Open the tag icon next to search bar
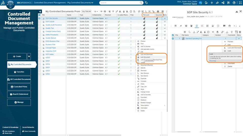The width and height of the screenshot is (243, 136). [146, 3]
